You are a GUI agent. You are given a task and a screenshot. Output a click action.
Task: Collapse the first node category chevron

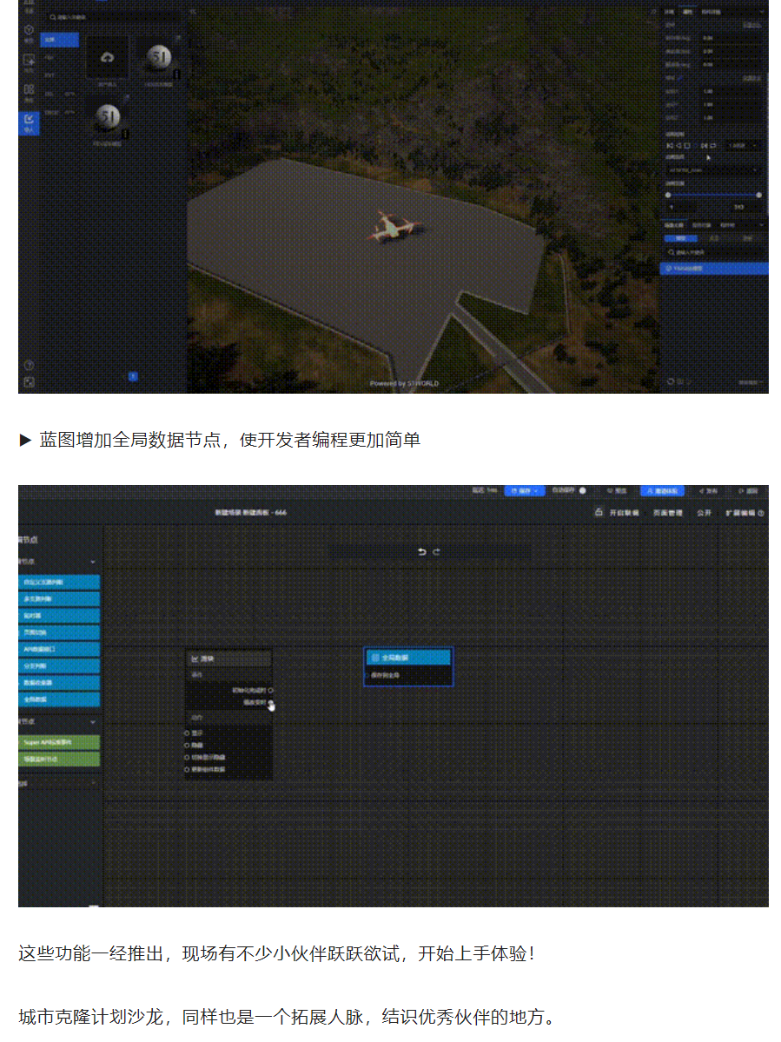tap(93, 562)
